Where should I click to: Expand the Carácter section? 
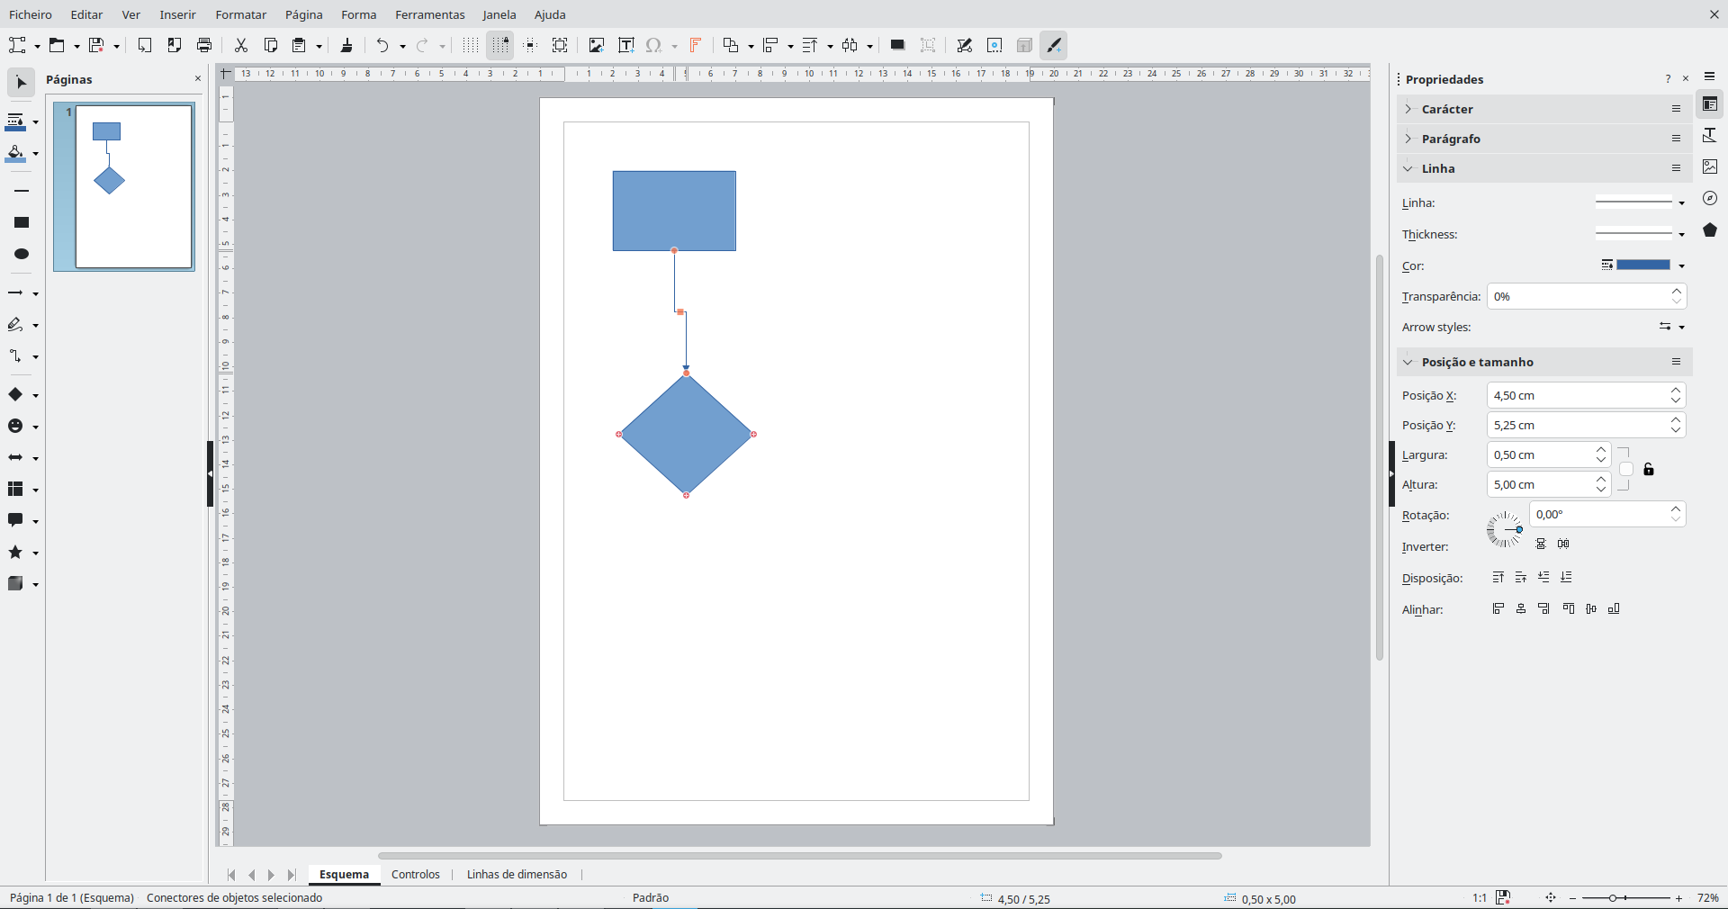(x=1447, y=109)
